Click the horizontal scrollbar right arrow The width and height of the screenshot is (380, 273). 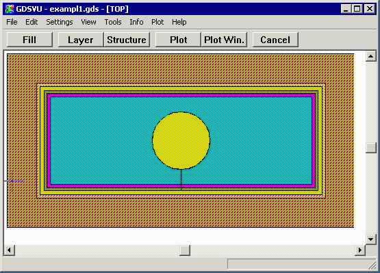[x=360, y=250]
